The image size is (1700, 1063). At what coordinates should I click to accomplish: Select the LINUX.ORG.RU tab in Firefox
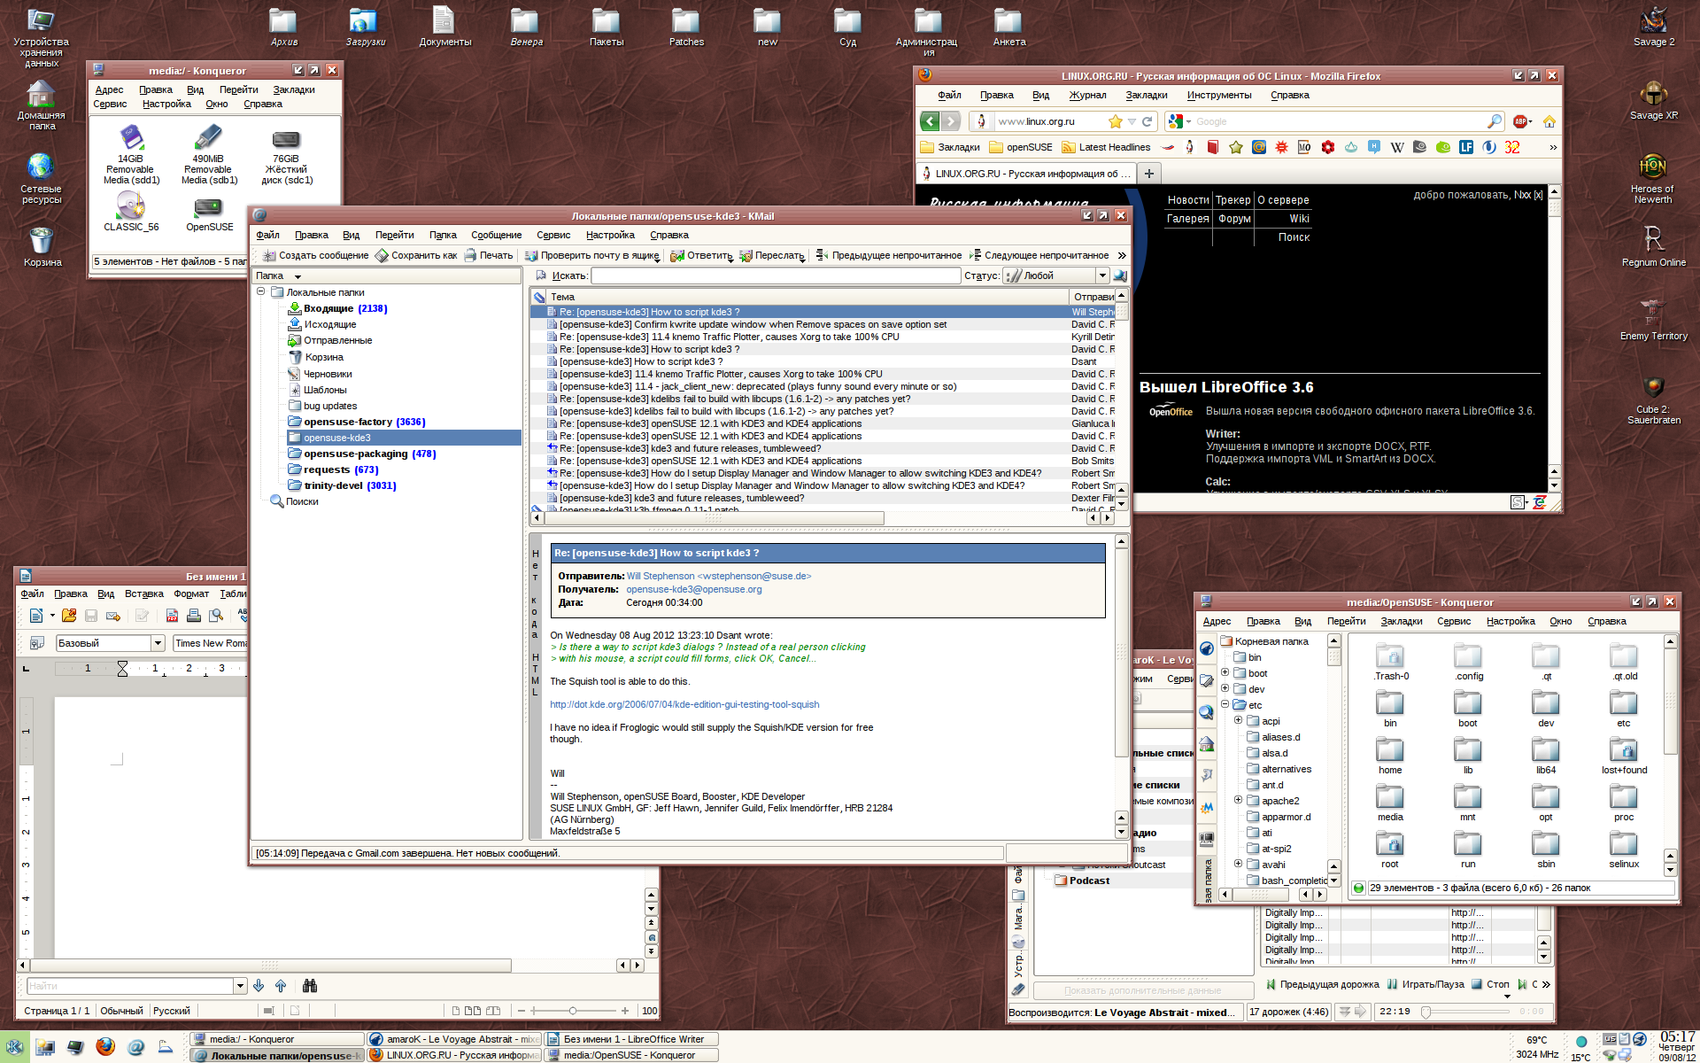(1027, 174)
